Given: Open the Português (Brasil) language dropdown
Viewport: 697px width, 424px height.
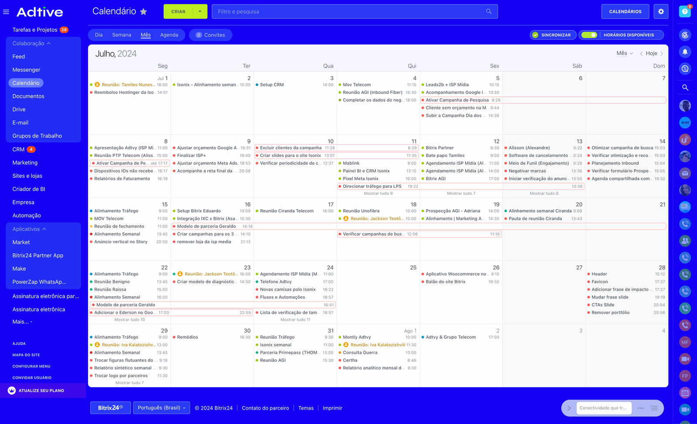Looking at the screenshot, I should (x=161, y=408).
